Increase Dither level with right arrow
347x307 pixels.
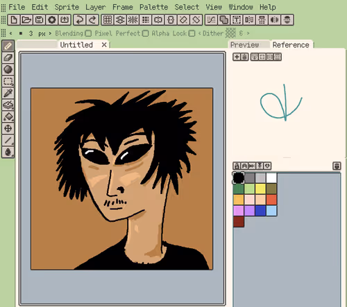click(248, 33)
